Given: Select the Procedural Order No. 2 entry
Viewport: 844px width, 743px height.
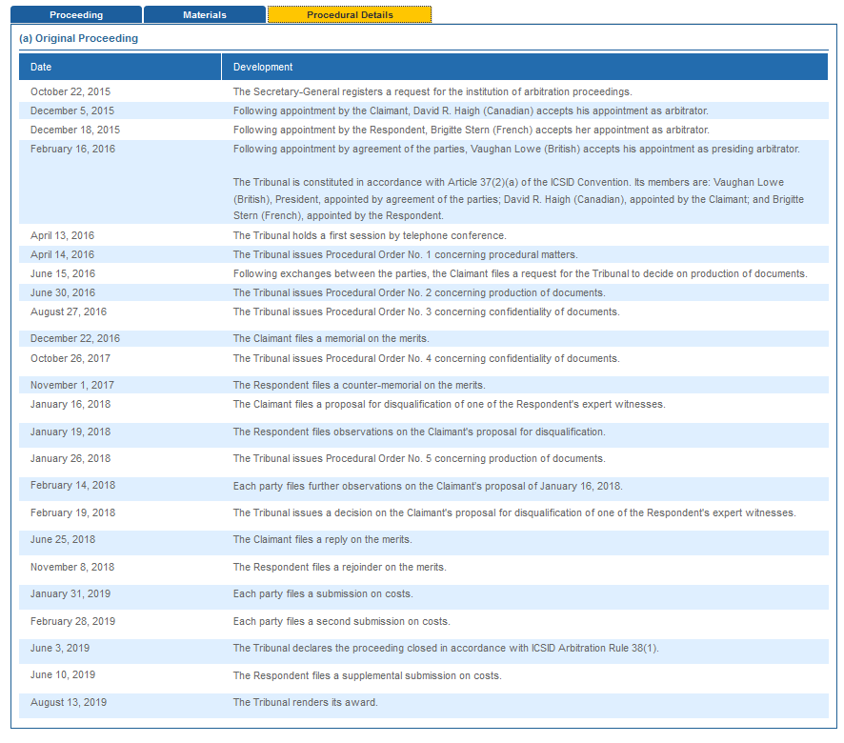Looking at the screenshot, I should [418, 292].
